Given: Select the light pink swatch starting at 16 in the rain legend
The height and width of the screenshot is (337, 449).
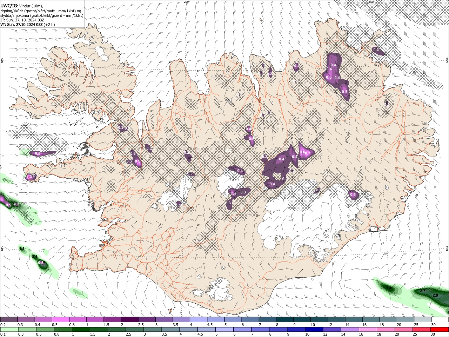Looking at the screenshot, I should coord(368,329).
